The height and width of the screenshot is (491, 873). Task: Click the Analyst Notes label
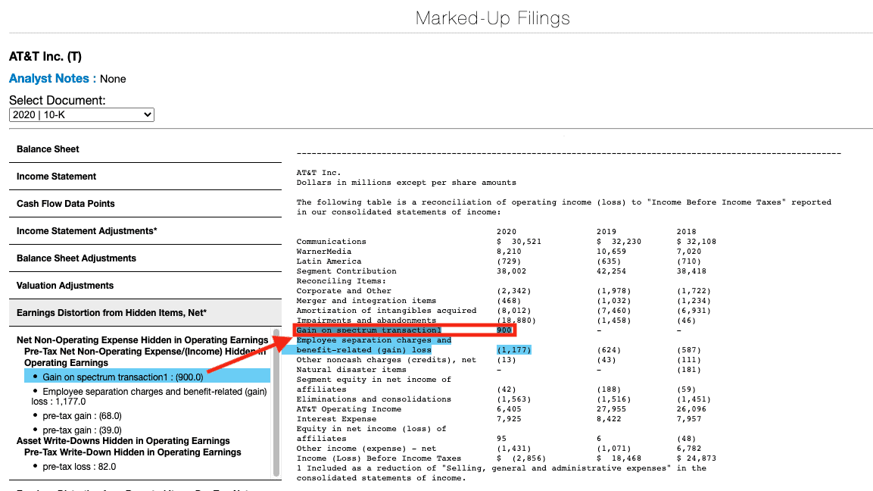pyautogui.click(x=52, y=79)
